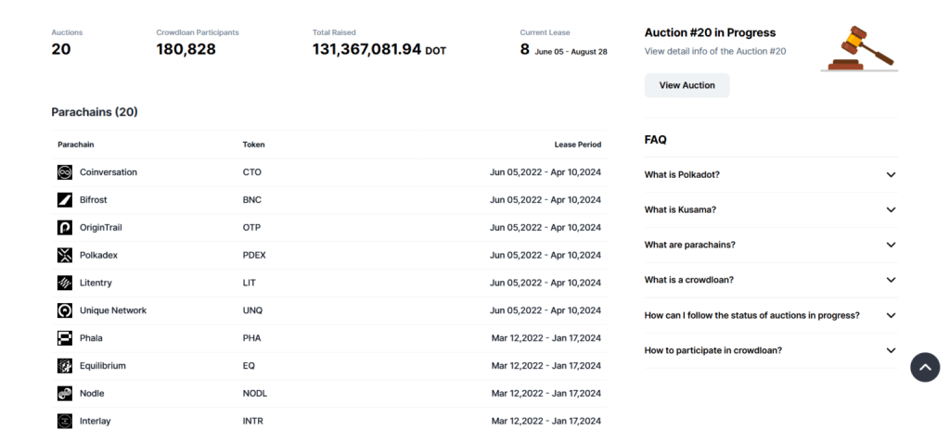950x429 pixels.
Task: Click the Auctions count value 20
Action: [x=61, y=50]
